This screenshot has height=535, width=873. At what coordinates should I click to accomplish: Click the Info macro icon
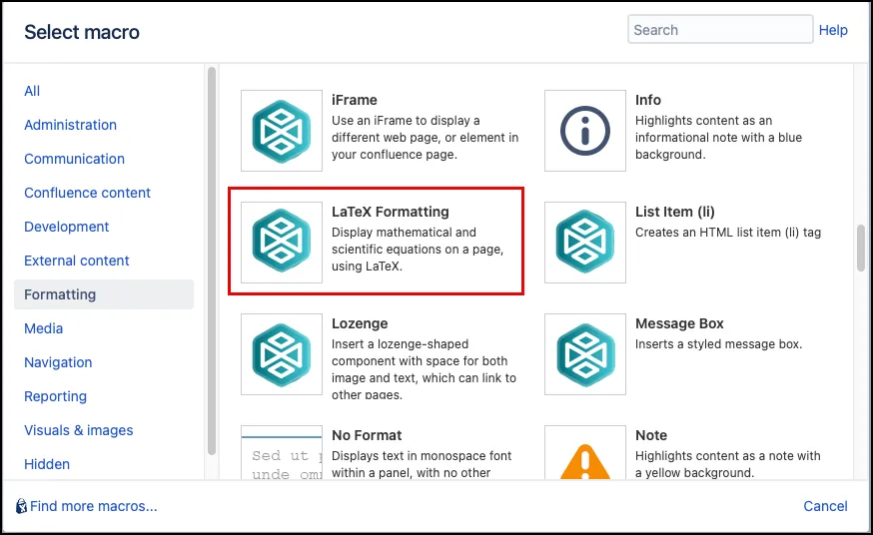[584, 131]
